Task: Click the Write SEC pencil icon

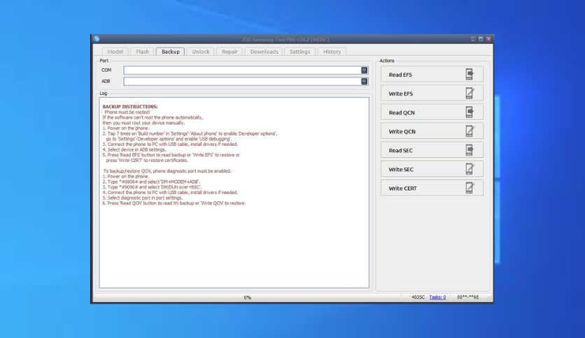Action: (470, 170)
